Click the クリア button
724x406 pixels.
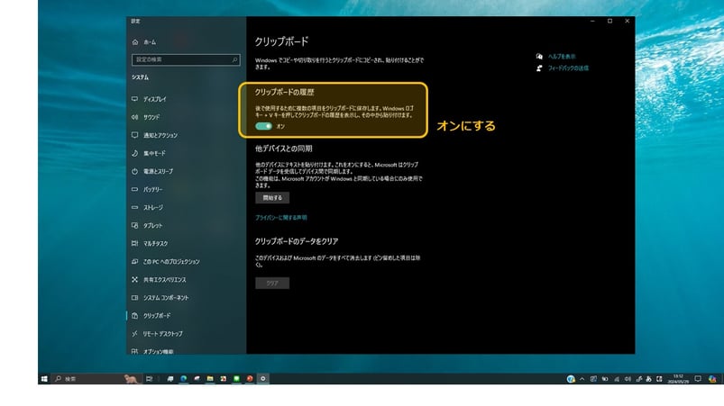click(272, 283)
